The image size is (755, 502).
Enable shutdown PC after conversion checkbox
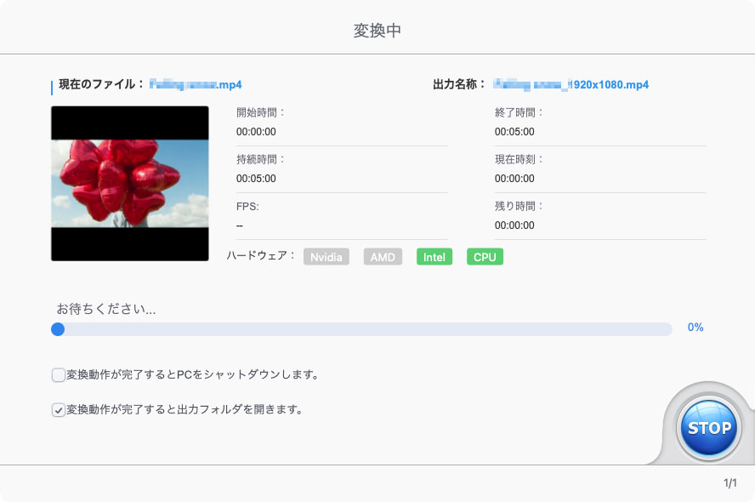click(59, 375)
